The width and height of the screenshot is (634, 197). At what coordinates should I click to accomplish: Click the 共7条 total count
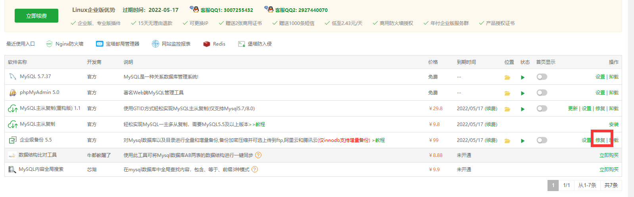[x=611, y=185]
